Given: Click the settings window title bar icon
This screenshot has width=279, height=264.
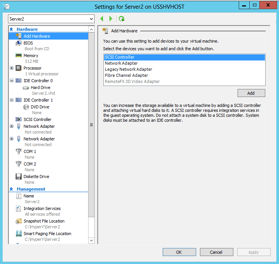Looking at the screenshot, I should coord(6,6).
